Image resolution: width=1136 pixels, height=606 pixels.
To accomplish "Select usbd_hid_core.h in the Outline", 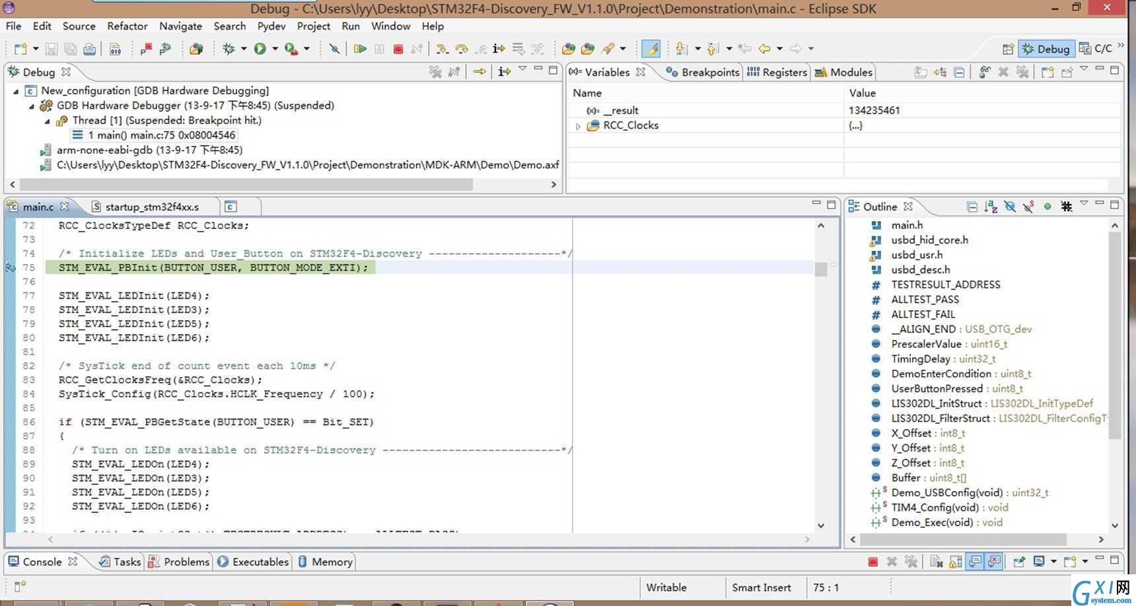I will (x=929, y=240).
